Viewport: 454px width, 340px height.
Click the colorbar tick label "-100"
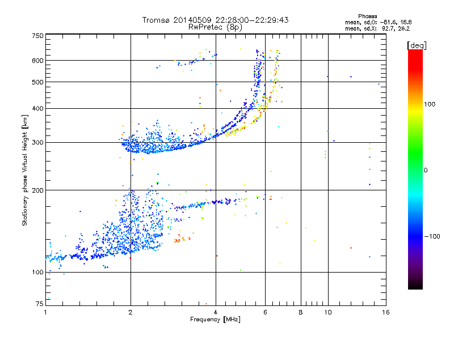tap(432, 236)
